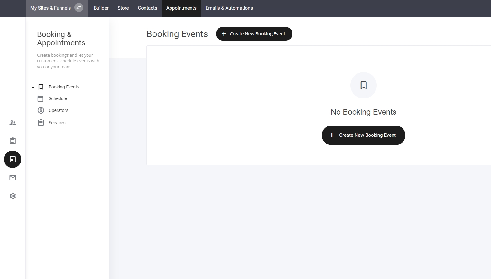
Task: Open the Builder menu
Action: (101, 8)
